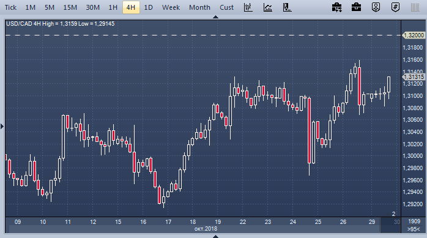
Task: Click the bar chart type icon
Action: coord(248,7)
